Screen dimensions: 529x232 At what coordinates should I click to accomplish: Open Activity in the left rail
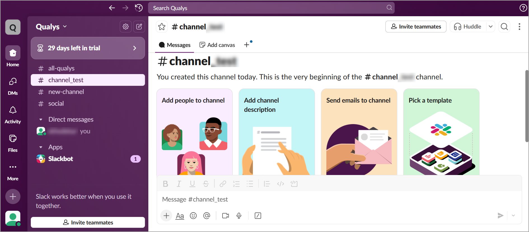(13, 115)
